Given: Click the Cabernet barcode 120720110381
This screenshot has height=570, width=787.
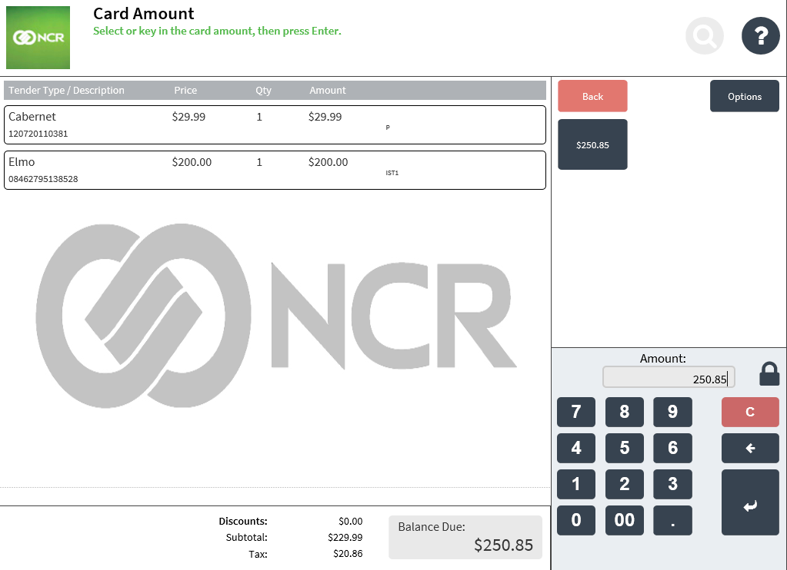Looking at the screenshot, I should [38, 134].
